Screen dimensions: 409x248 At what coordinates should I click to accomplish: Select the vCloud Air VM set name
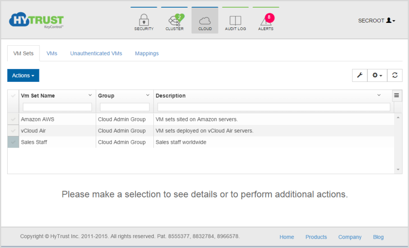[x=33, y=131]
